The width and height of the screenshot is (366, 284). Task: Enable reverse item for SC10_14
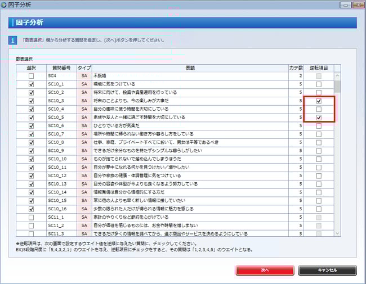[319, 192]
